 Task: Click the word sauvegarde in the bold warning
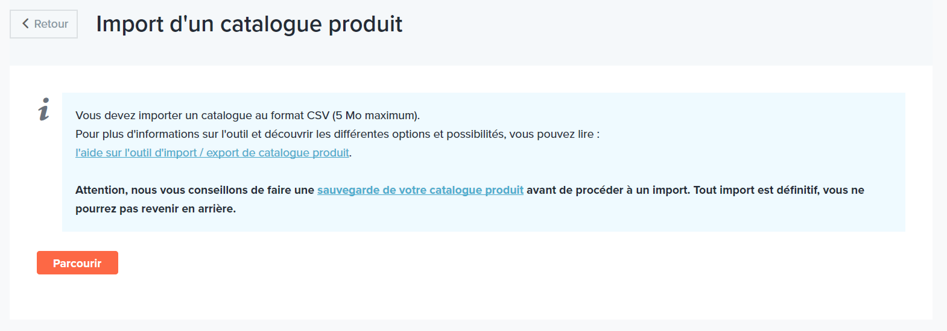[349, 190]
